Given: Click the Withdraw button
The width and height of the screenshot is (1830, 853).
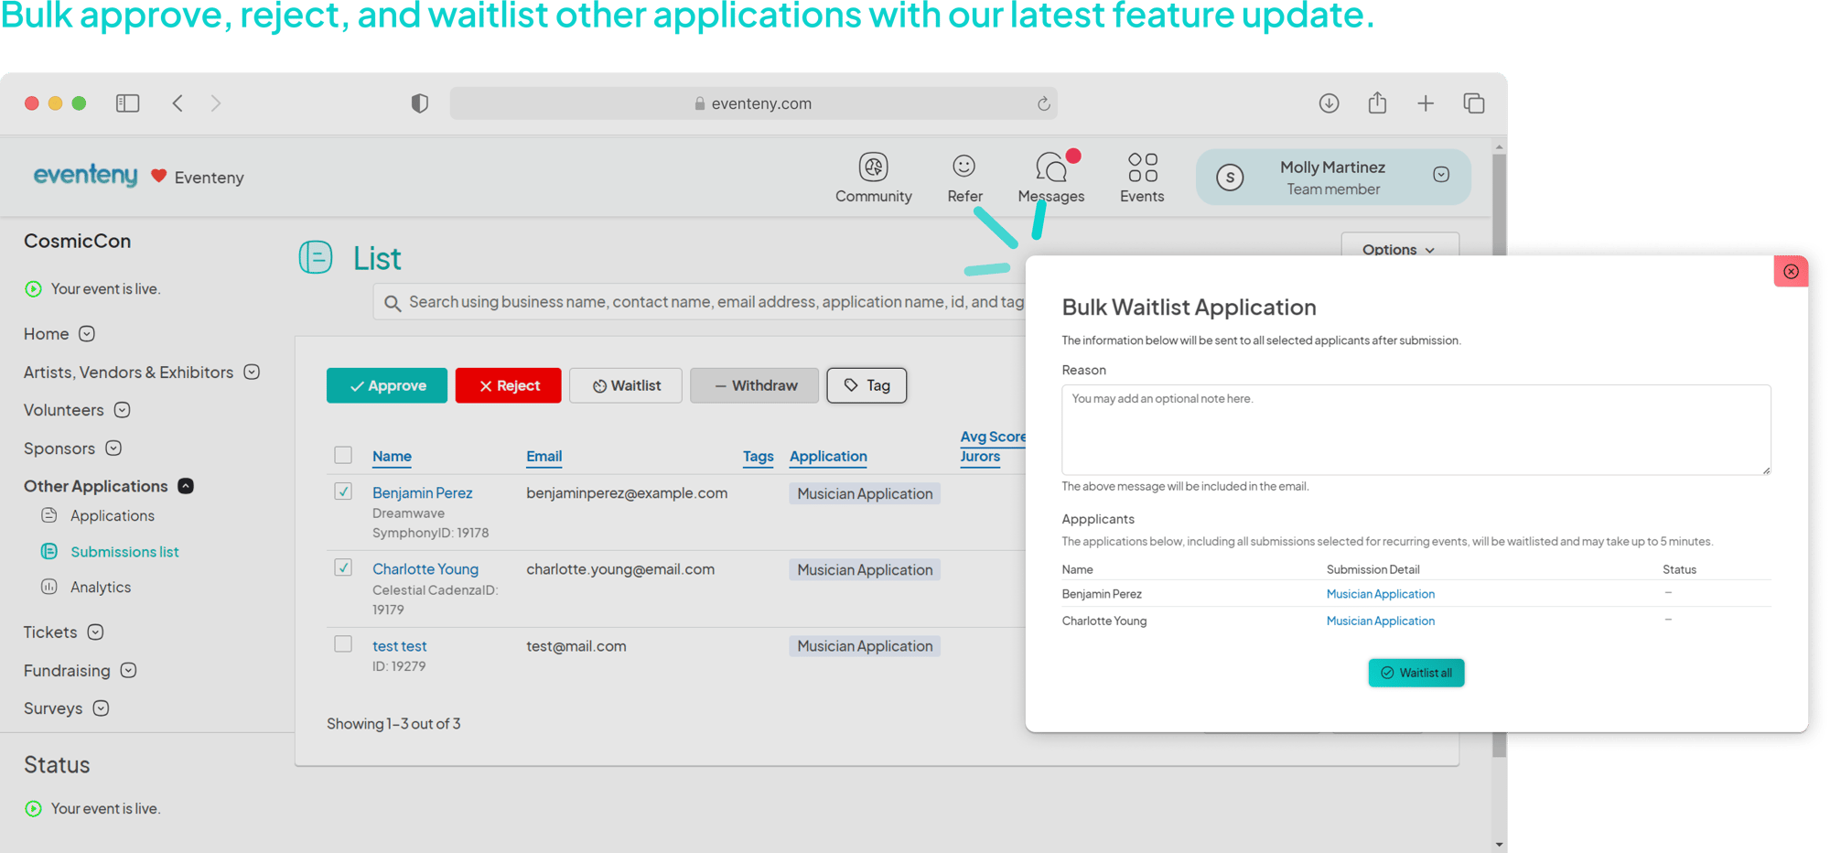Looking at the screenshot, I should (754, 385).
